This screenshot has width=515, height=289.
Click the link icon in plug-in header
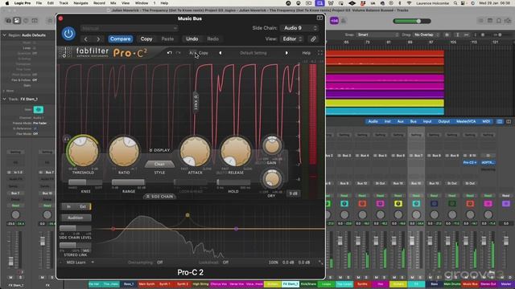313,39
